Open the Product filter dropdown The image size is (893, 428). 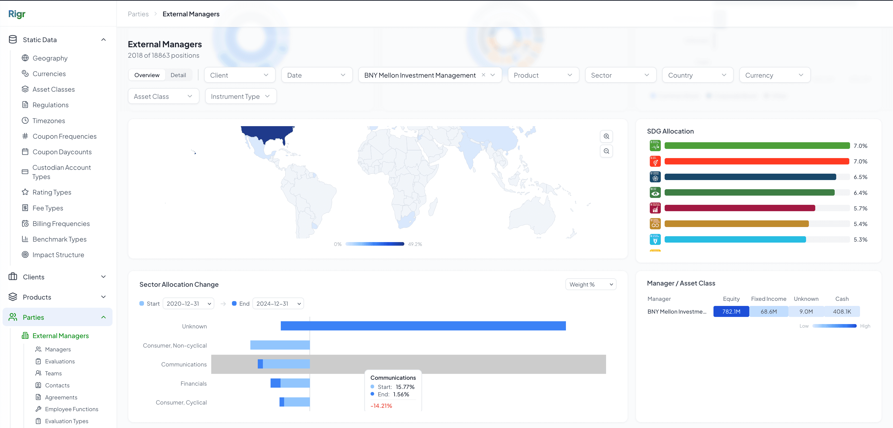543,75
